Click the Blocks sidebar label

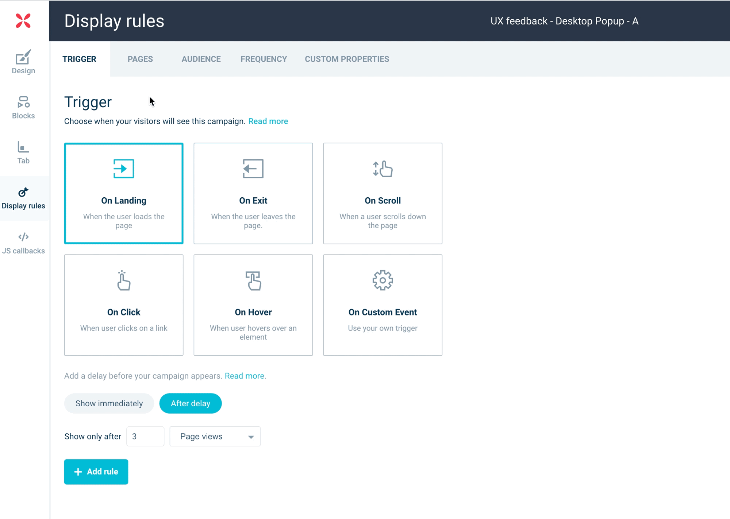coord(23,116)
